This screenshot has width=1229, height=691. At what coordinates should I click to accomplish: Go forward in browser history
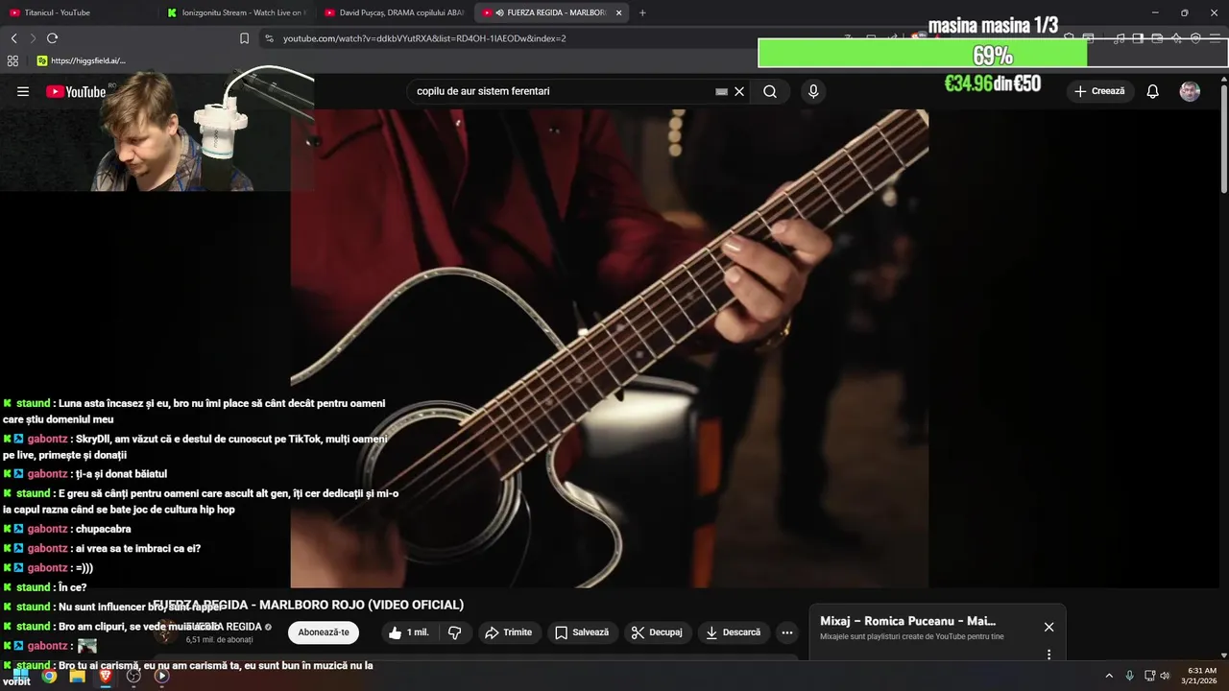pos(33,38)
